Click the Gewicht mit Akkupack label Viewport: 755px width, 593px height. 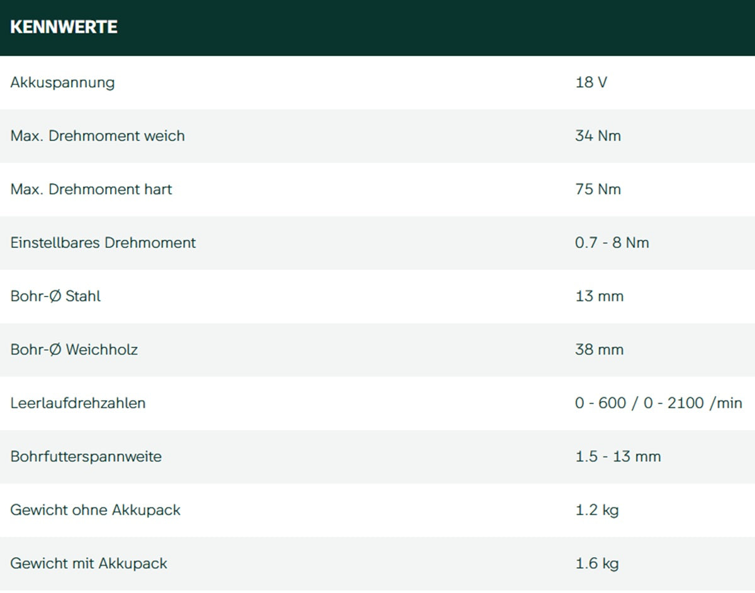(89, 564)
